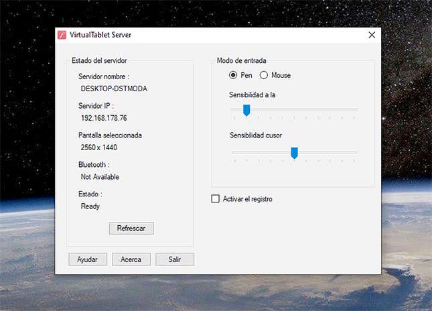432x311 pixels.
Task: Click the Modo de entrada group label
Action: click(x=241, y=60)
